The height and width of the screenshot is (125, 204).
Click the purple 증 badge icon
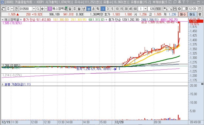(50, 9)
